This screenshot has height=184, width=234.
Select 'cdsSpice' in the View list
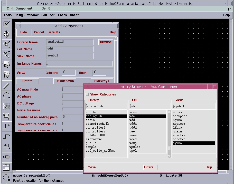[x=194, y=116]
